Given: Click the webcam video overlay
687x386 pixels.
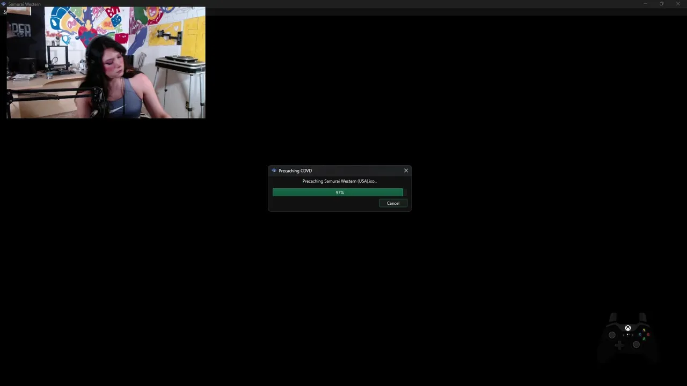Looking at the screenshot, I should [x=106, y=62].
